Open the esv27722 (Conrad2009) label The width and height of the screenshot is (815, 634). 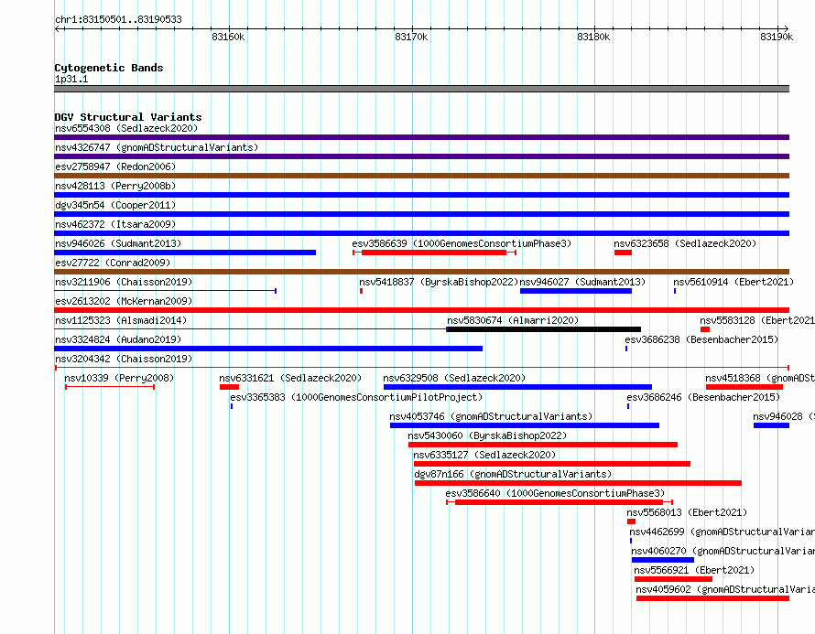click(x=113, y=263)
